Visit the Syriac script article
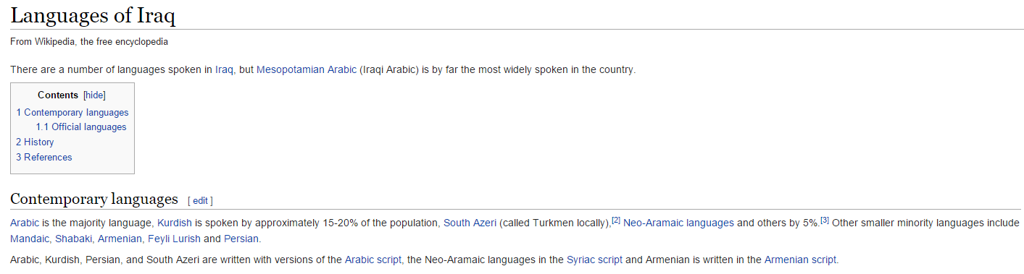The width and height of the screenshot is (1024, 274). pos(594,260)
